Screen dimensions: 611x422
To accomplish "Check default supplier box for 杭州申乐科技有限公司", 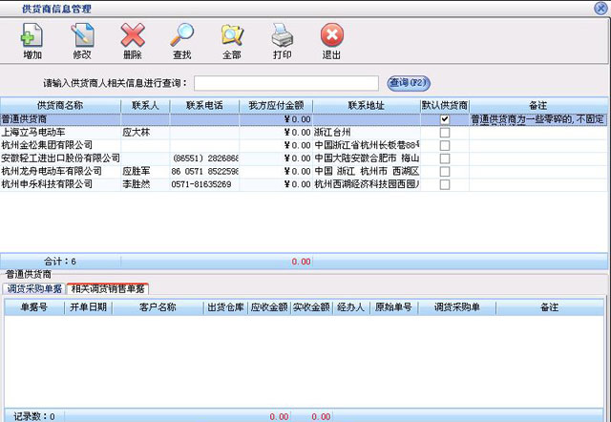I will pos(444,183).
